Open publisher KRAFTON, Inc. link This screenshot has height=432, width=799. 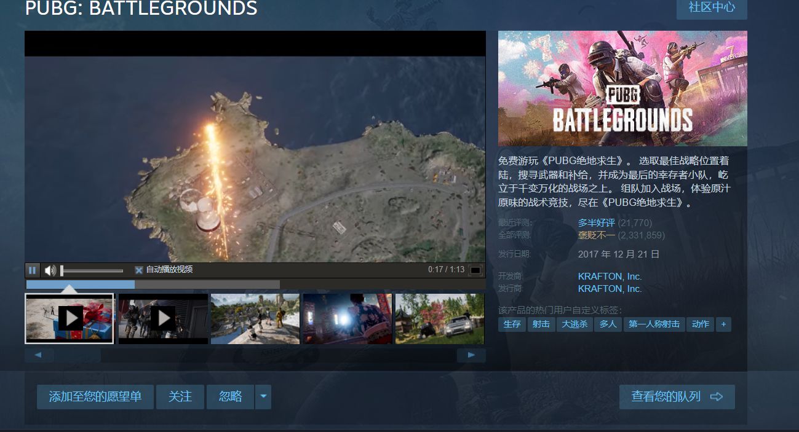[610, 288]
